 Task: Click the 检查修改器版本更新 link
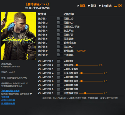[12, 86]
